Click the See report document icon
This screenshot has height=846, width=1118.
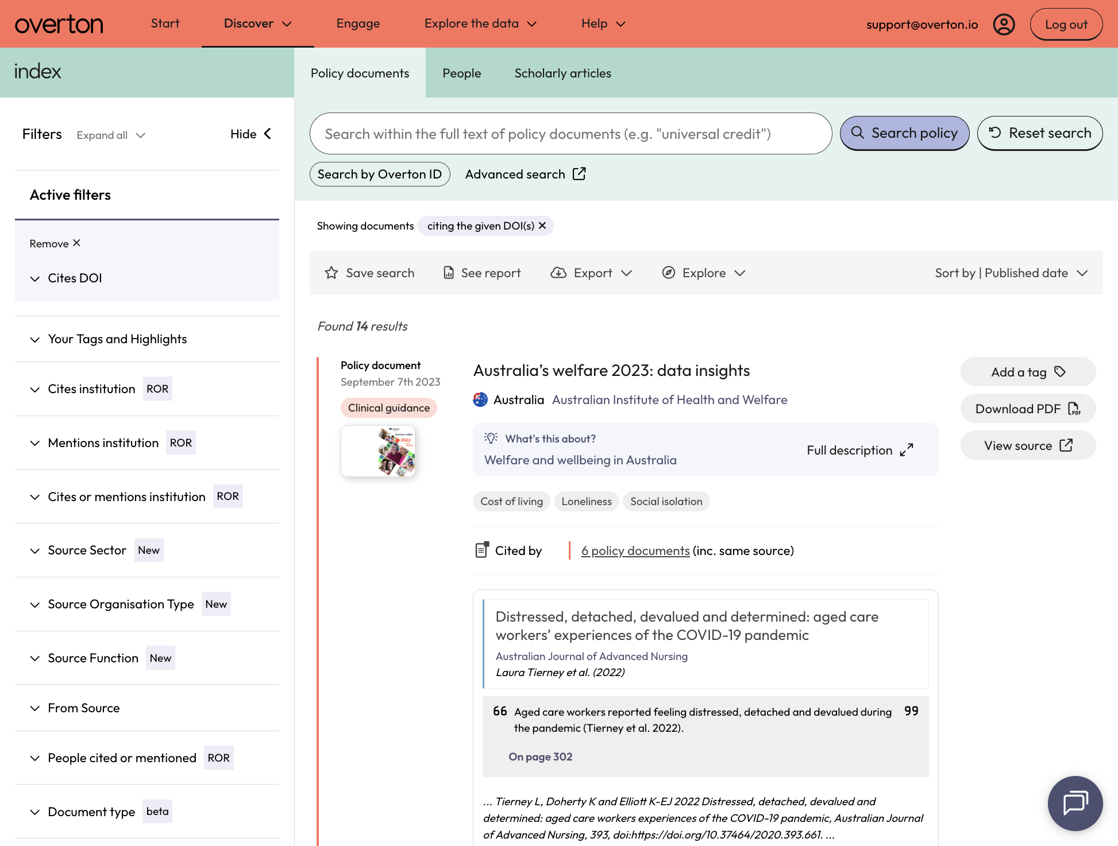coord(449,273)
